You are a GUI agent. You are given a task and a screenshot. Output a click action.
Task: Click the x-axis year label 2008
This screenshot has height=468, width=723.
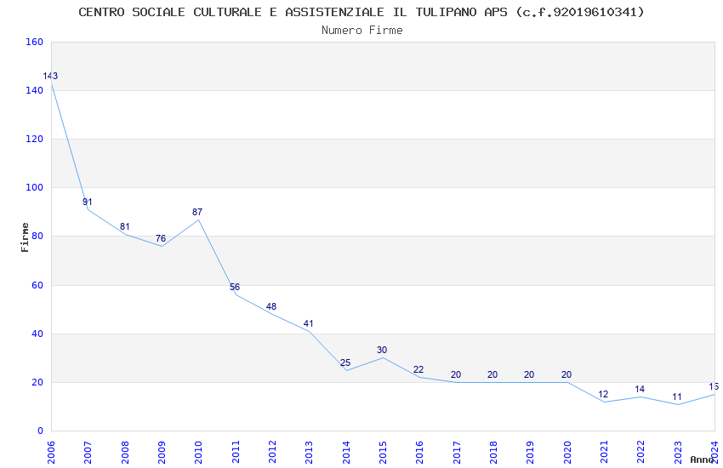coord(124,453)
